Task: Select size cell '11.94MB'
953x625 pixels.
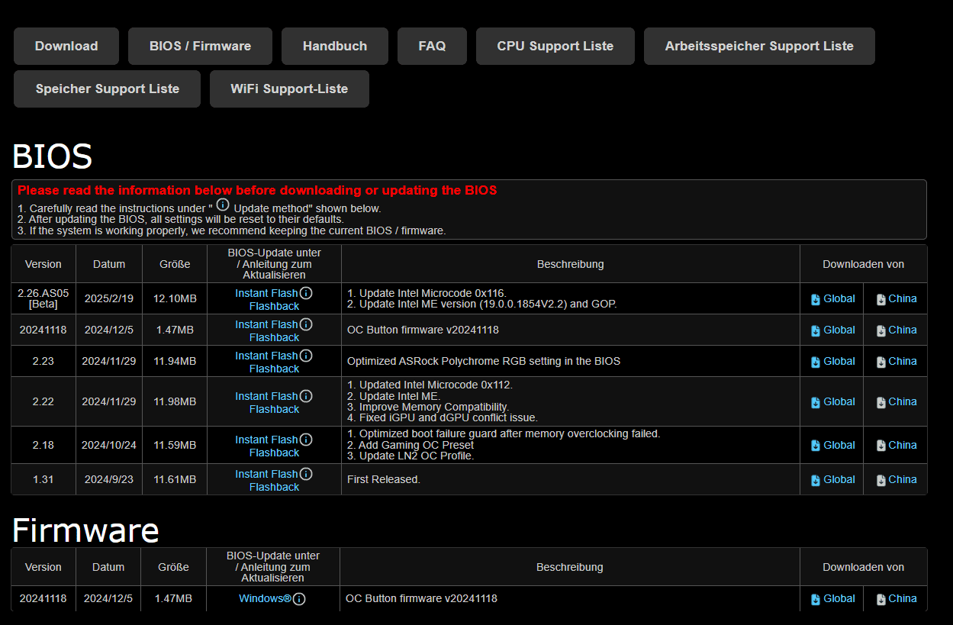Action: (x=175, y=361)
